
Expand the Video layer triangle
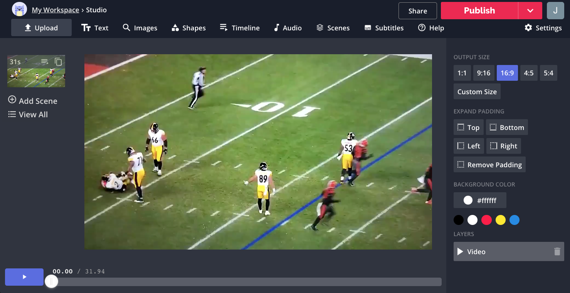pyautogui.click(x=460, y=251)
